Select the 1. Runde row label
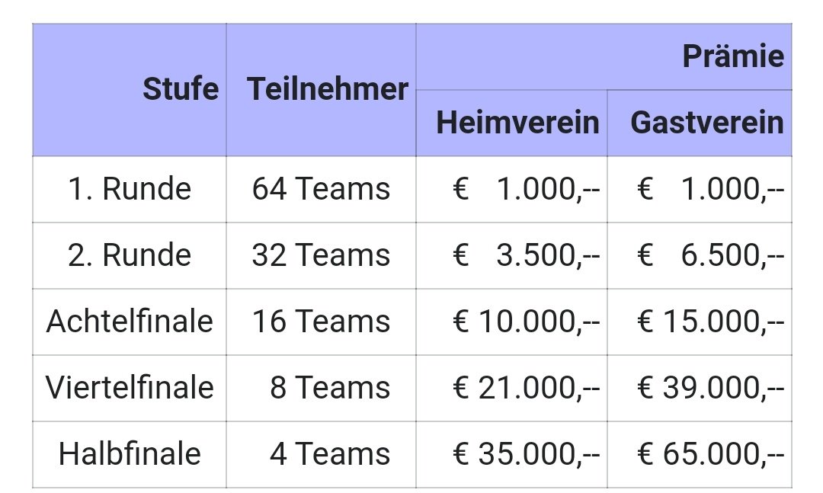823x493 pixels. [x=129, y=189]
